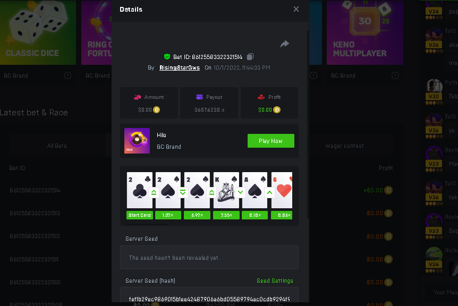Open the Hilo game thumbnail
Viewport: 458px width, 306px height.
coord(137,141)
